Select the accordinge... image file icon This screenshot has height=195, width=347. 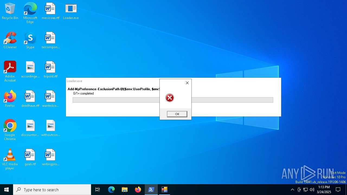pos(30,70)
